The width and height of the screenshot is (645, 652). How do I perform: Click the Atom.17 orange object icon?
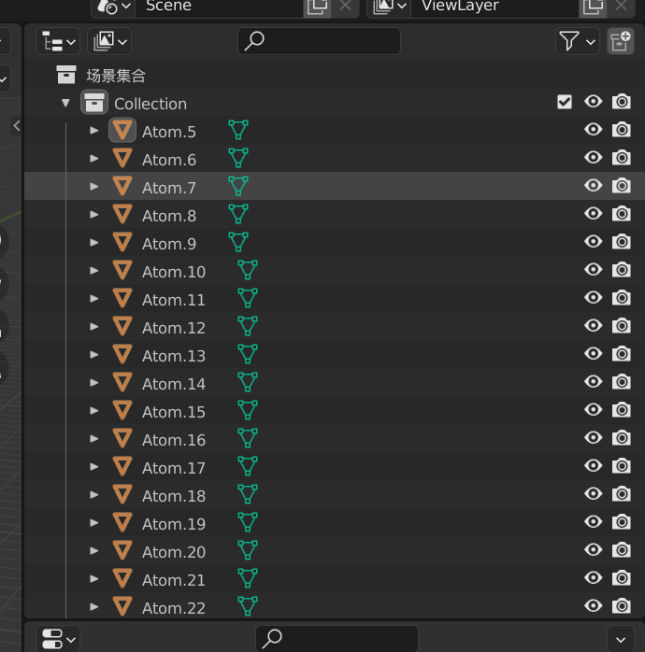click(122, 466)
